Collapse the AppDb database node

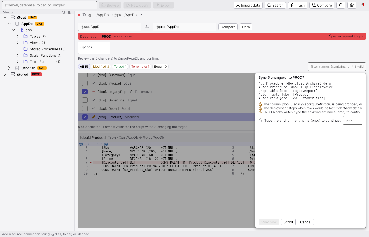[9, 24]
